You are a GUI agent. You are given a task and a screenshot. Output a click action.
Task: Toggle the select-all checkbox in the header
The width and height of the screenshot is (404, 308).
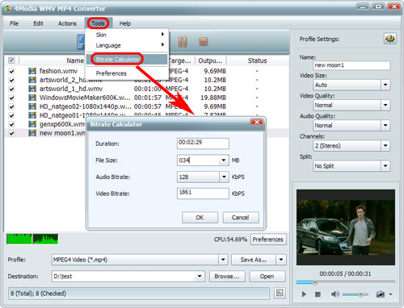point(11,60)
